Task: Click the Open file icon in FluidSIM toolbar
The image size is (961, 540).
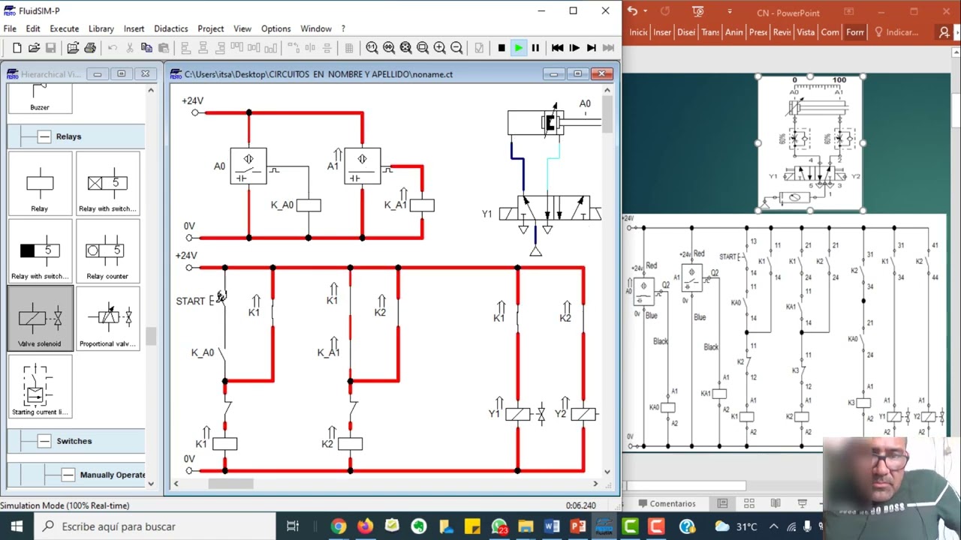Action: pyautogui.click(x=34, y=48)
